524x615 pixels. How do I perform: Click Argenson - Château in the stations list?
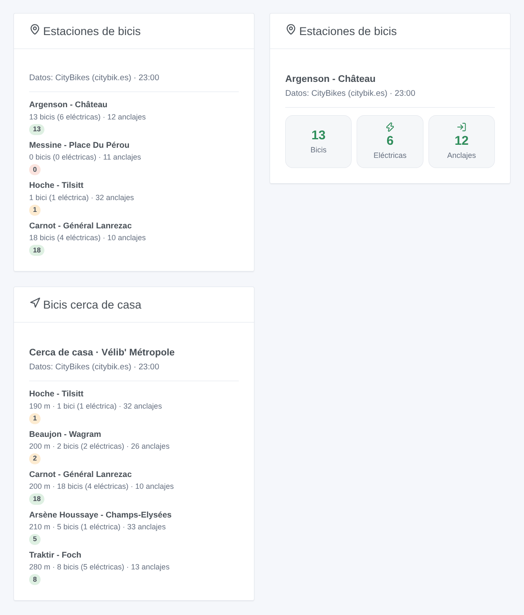pyautogui.click(x=68, y=104)
